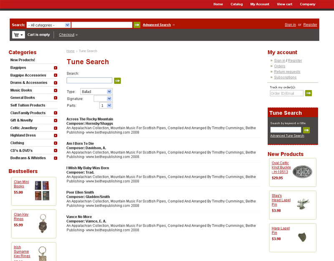334x261 pixels.
Task: Go to View cart in top menu
Action: [x=284, y=4]
